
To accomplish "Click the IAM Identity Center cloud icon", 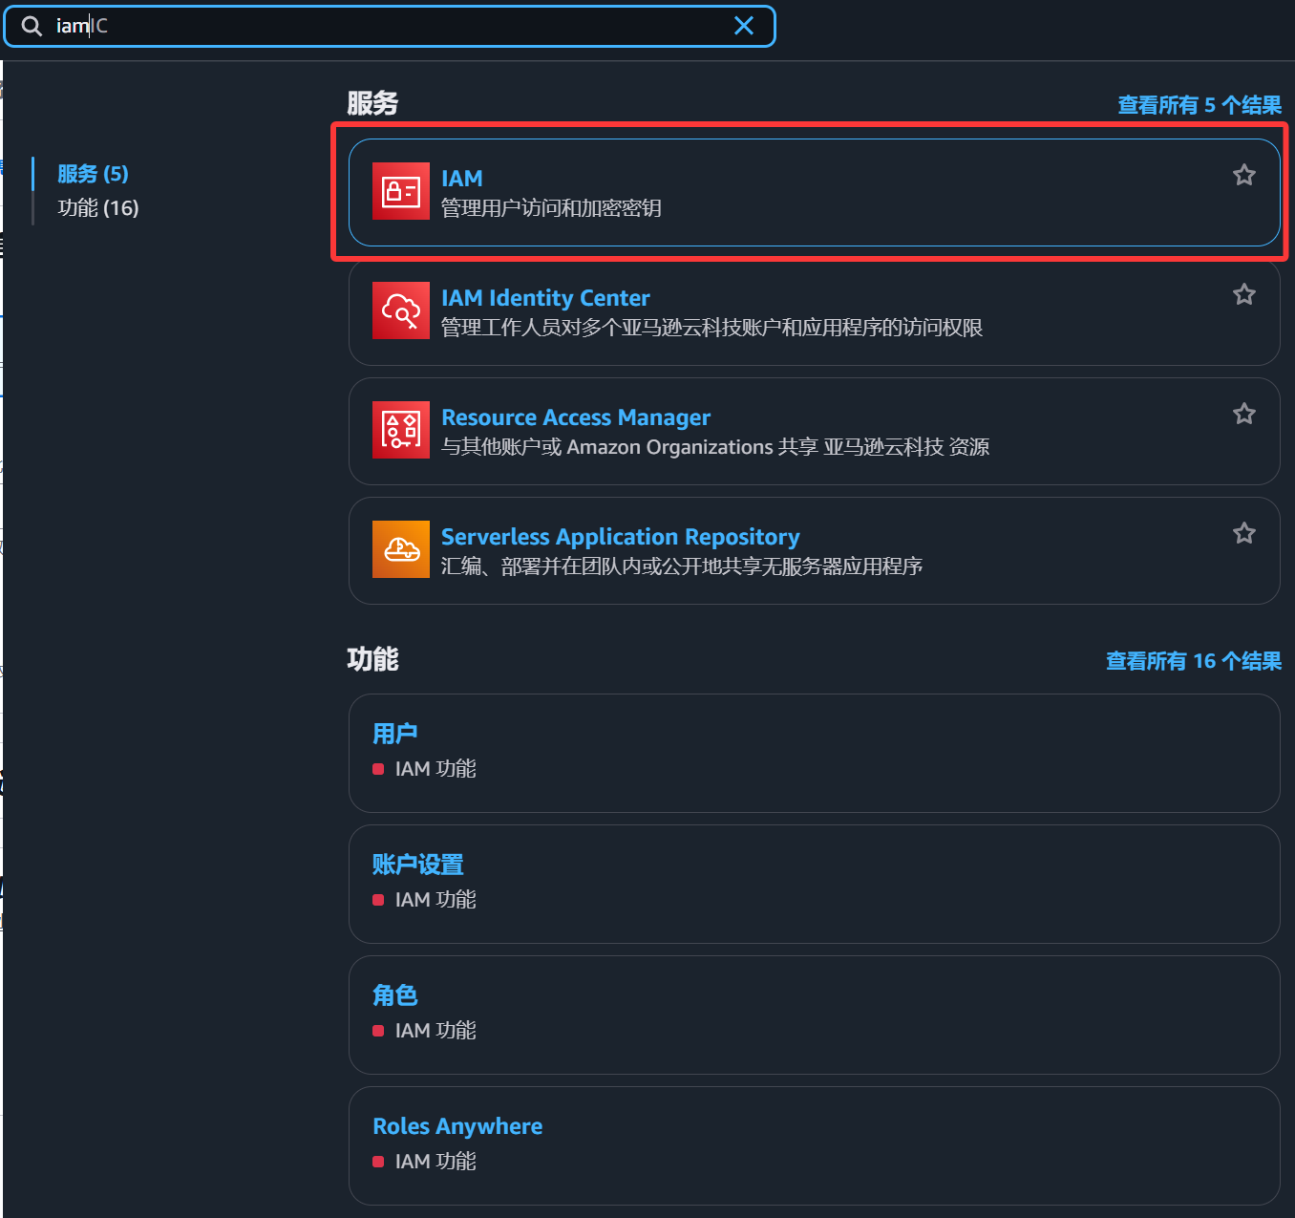I will 400,311.
